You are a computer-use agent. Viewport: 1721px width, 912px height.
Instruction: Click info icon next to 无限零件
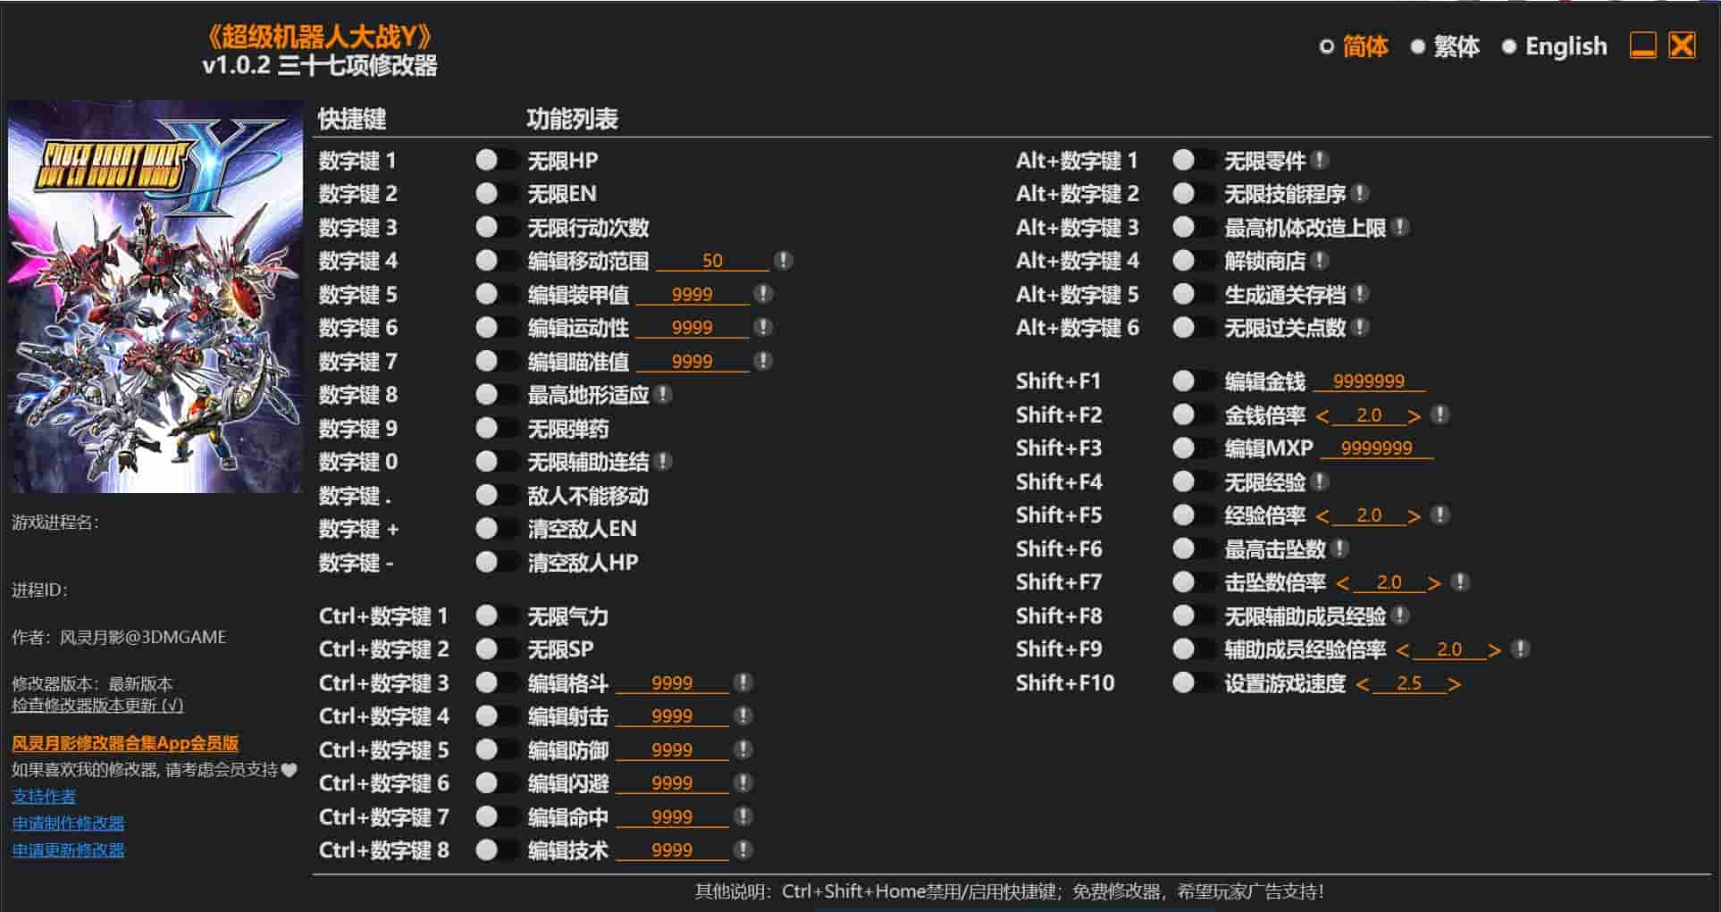[1320, 161]
